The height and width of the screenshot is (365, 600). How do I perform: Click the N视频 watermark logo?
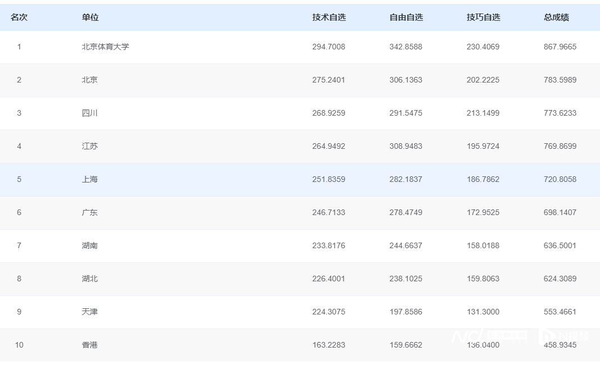pos(564,336)
